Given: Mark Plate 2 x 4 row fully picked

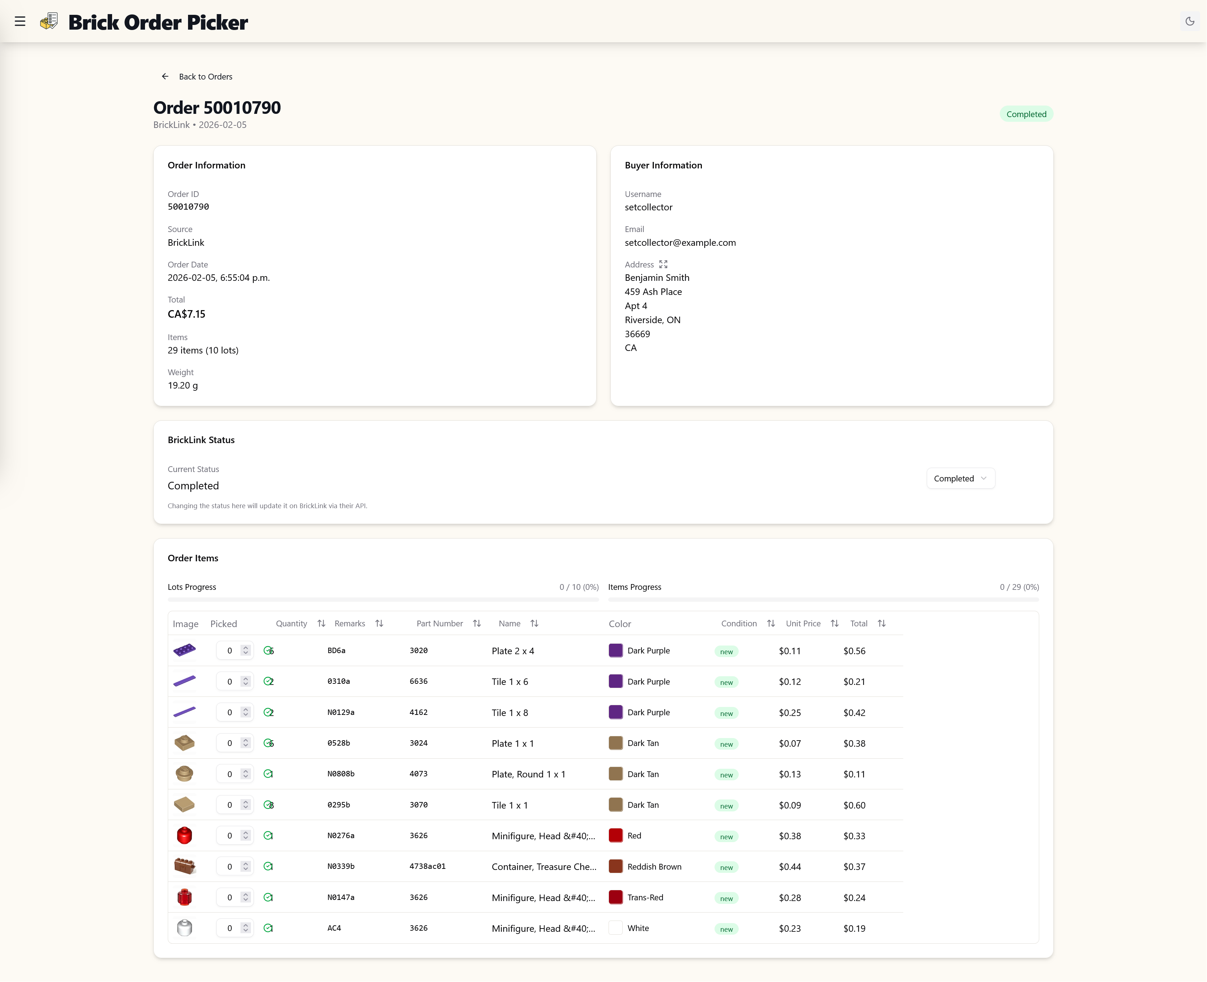Looking at the screenshot, I should (268, 651).
